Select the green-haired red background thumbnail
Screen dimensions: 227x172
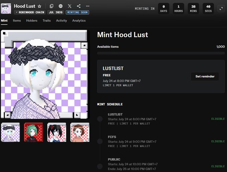point(34,132)
